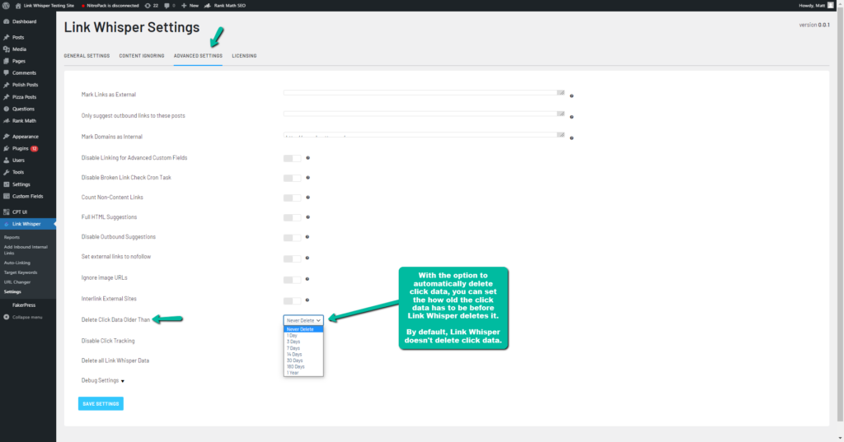Click the Appearance brush icon in sidebar

point(7,137)
